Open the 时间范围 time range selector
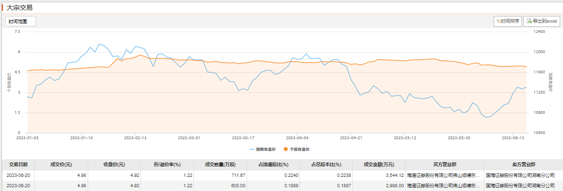Viewport: 563px width, 191px height. pyautogui.click(x=21, y=21)
